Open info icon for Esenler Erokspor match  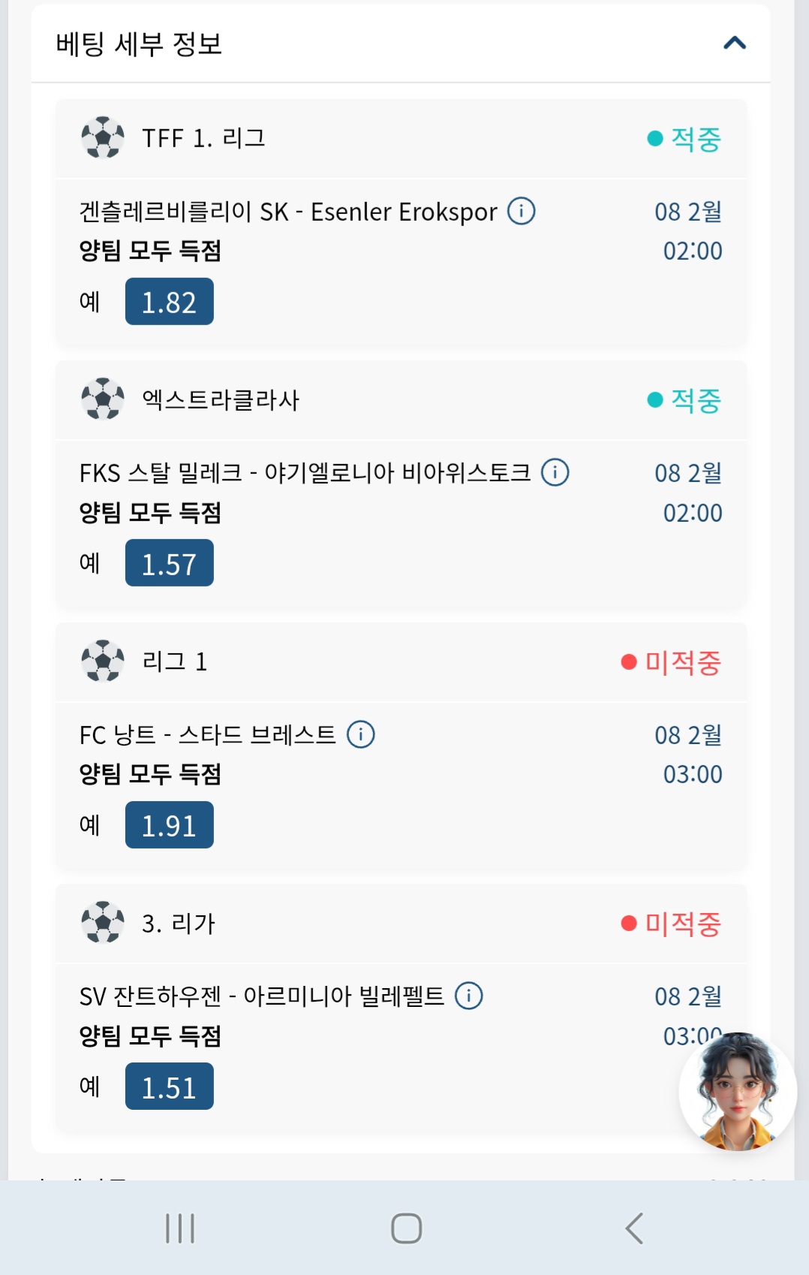click(x=522, y=211)
